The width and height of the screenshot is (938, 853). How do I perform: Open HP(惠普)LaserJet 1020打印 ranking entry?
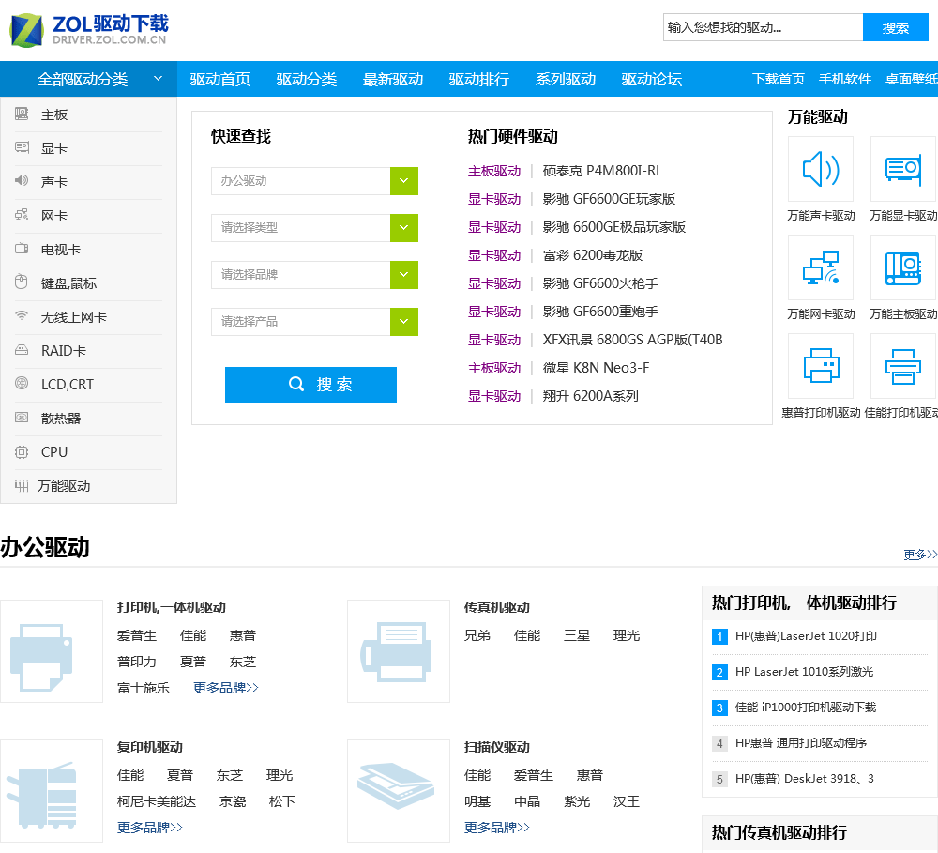pyautogui.click(x=806, y=635)
